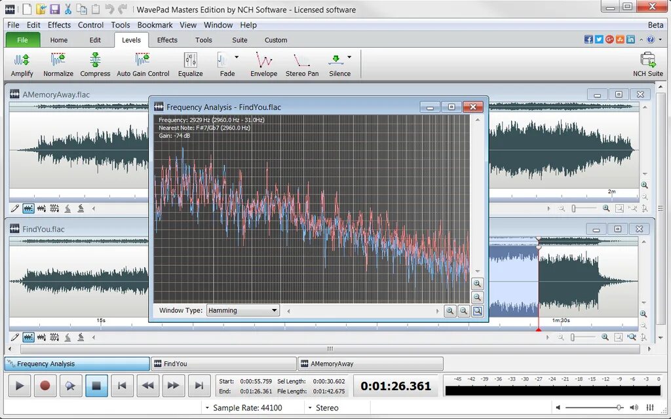The image size is (671, 419).
Task: Switch to the FindYou window tab
Action: pos(224,363)
